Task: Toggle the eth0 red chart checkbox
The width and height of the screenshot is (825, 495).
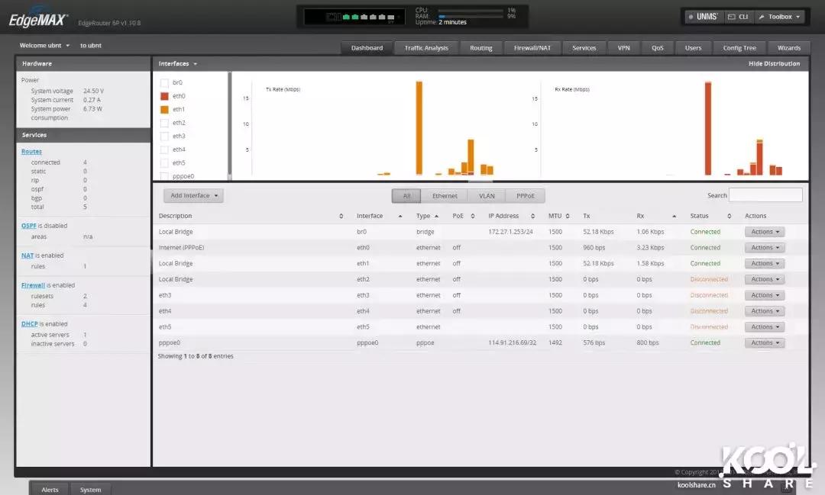Action: pyautogui.click(x=164, y=96)
